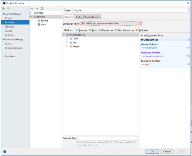Click the Back navigation arrow
This screenshot has height=156, width=192.
point(4,8)
